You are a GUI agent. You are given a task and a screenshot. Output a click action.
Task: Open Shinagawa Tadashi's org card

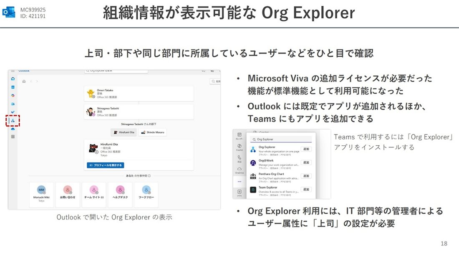click(x=139, y=112)
